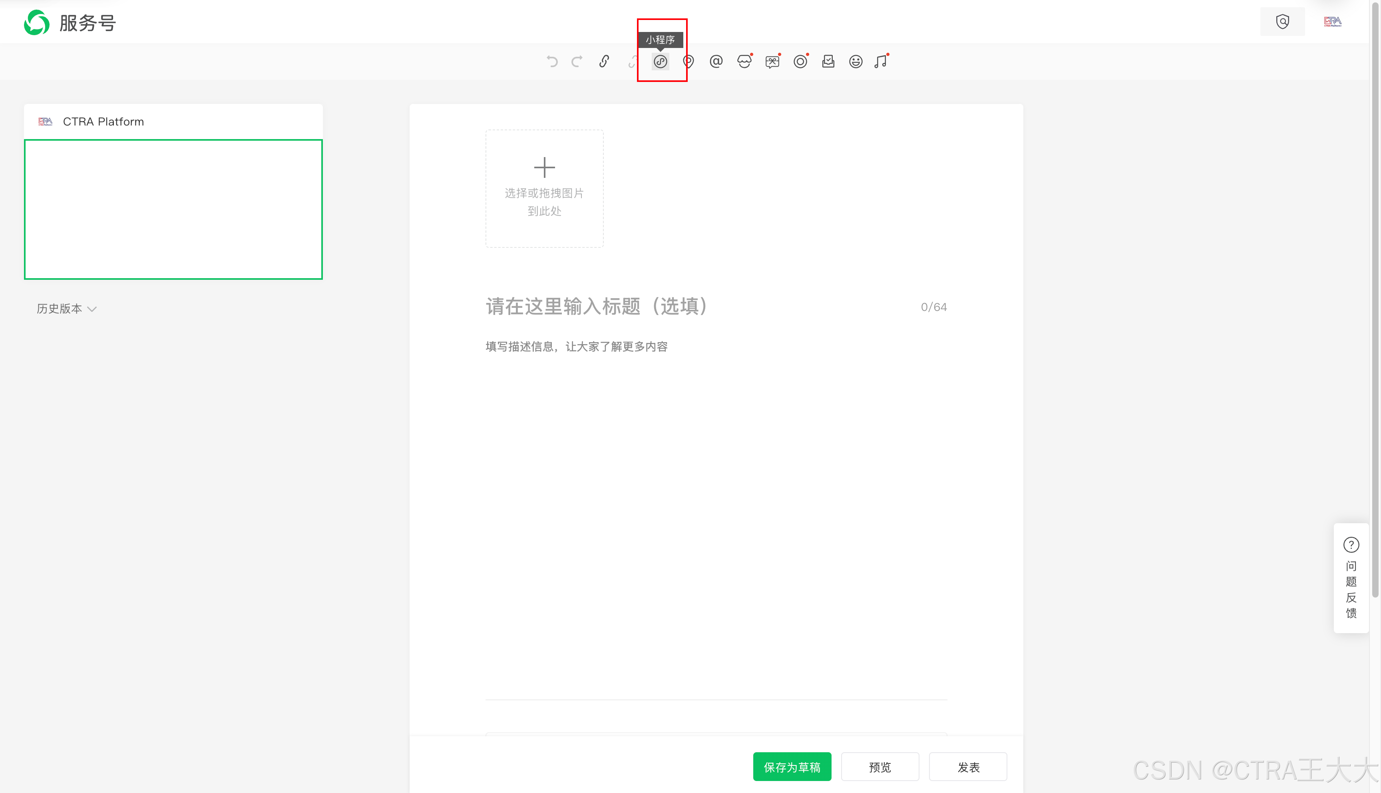The image size is (1381, 793).
Task: Click the 预览 preview button
Action: [880, 767]
